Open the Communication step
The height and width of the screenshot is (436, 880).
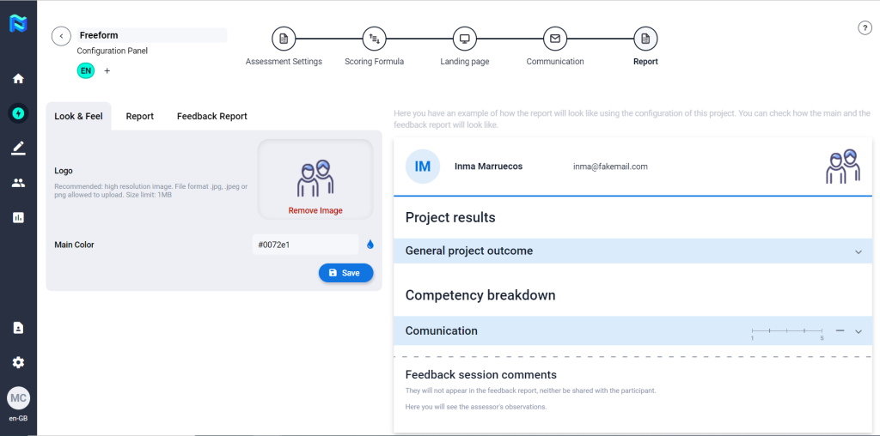point(555,39)
